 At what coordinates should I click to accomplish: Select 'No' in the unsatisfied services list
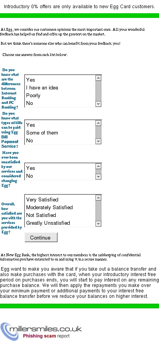(30, 176)
